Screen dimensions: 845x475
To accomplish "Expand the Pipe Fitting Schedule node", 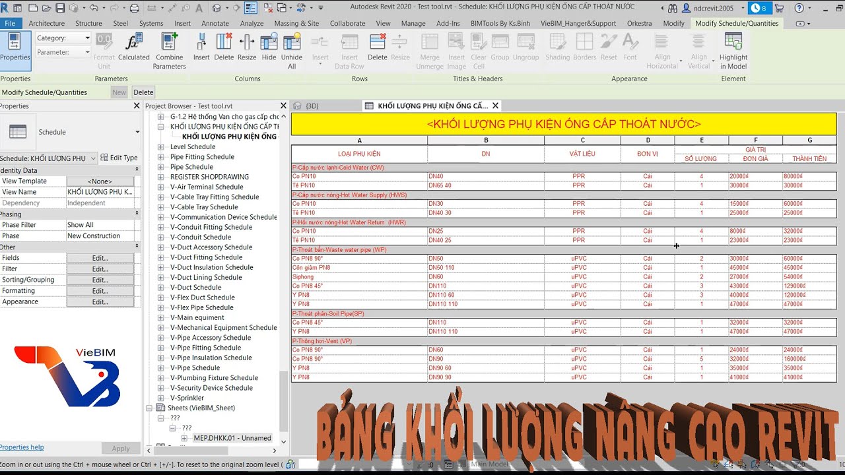I will [160, 157].
